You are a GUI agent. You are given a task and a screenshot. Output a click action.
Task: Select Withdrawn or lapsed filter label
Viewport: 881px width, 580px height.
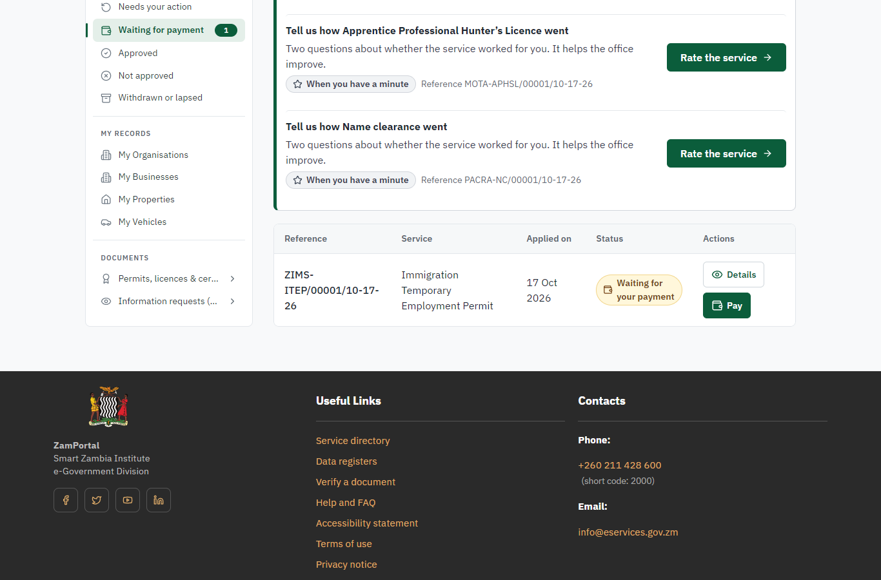(161, 98)
